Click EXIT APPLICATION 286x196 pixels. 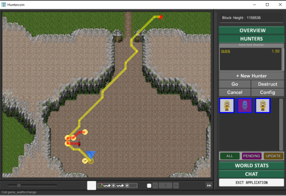[x=251, y=183]
